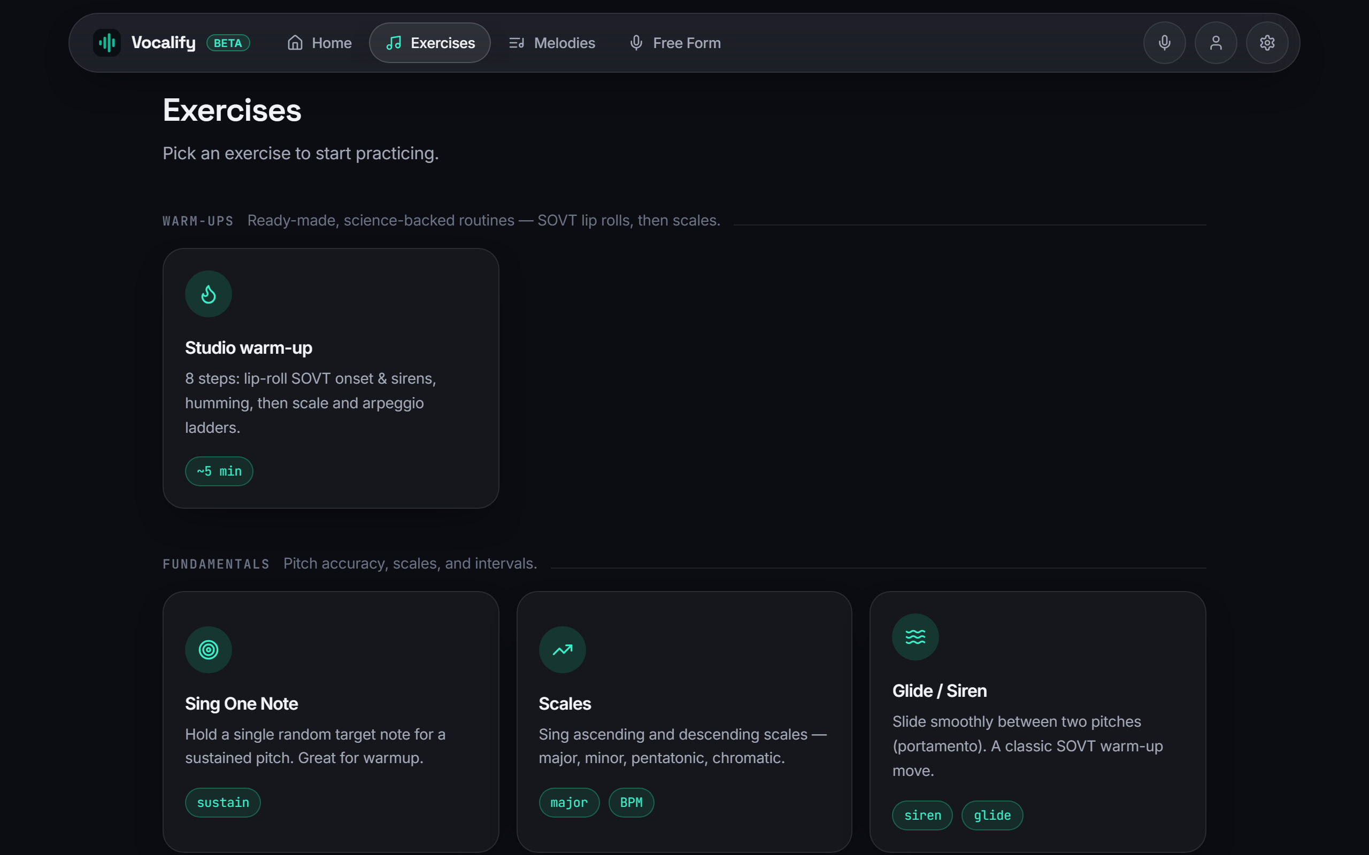Switch to the Free Form tab
1369x855 pixels.
(675, 43)
